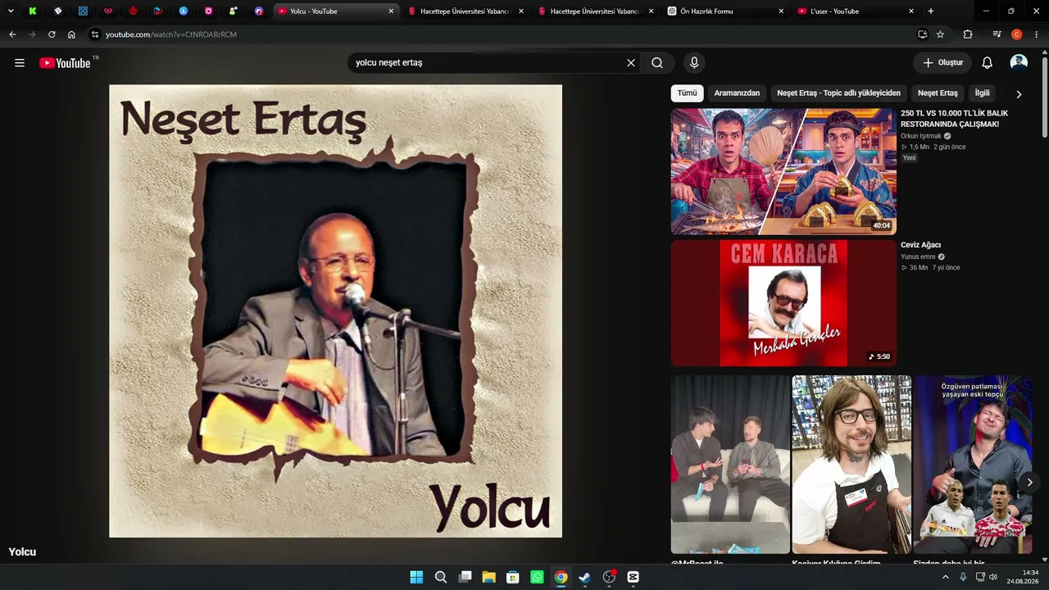Viewport: 1049px width, 590px height.
Task: Open the taskbar clock and date
Action: click(1024, 577)
